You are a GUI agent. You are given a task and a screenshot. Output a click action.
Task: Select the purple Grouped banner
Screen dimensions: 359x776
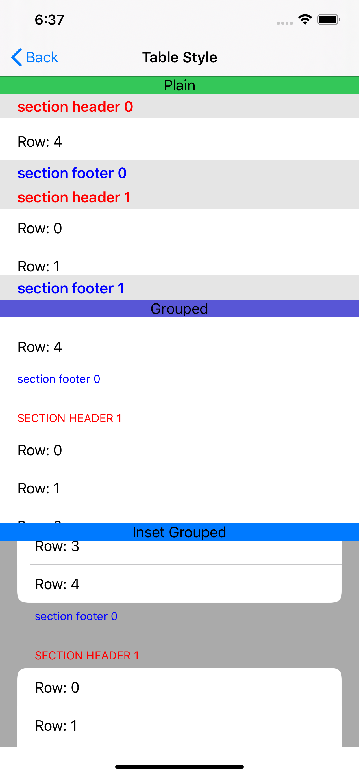(x=179, y=309)
